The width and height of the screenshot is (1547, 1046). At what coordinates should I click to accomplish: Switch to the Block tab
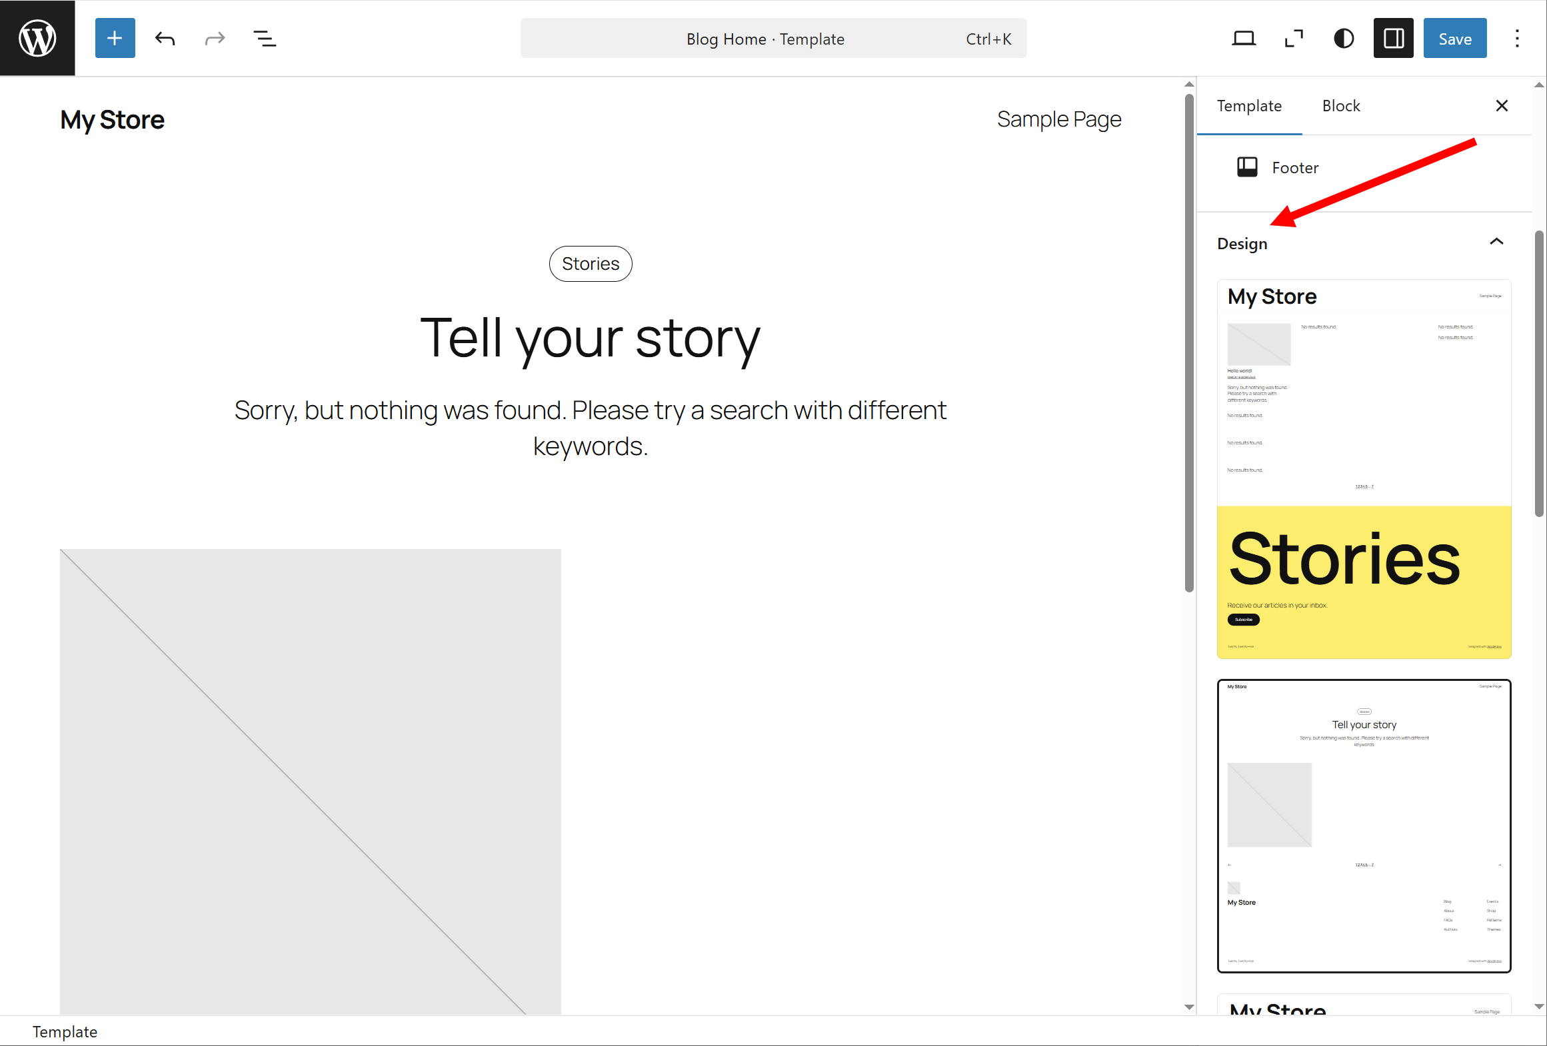[x=1340, y=106]
